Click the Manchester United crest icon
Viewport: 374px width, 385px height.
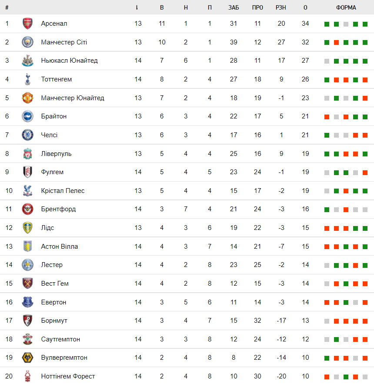tap(27, 98)
